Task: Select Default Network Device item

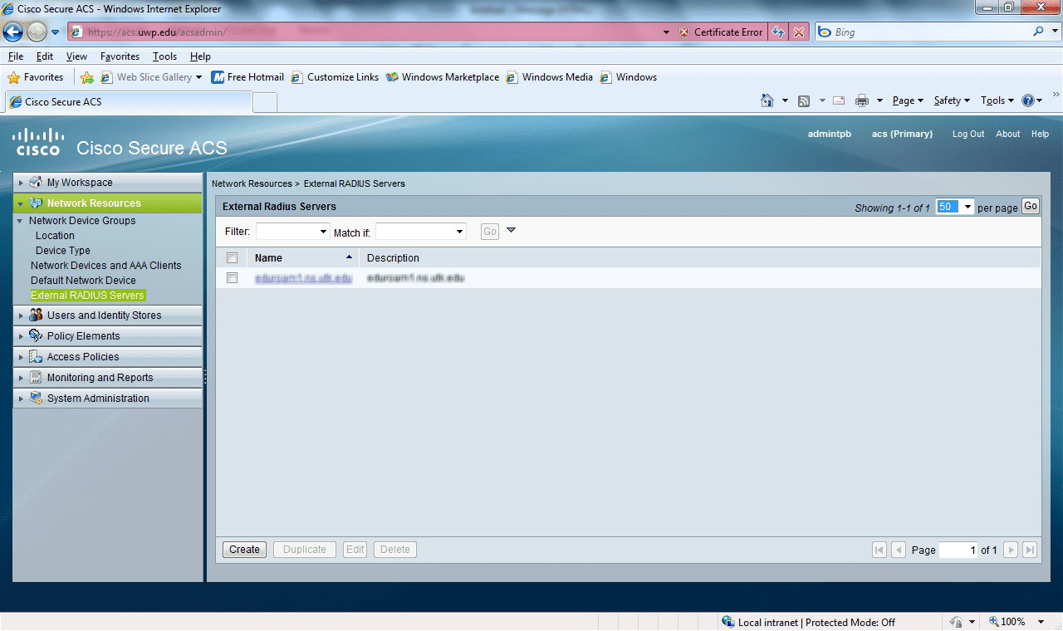Action: click(83, 281)
